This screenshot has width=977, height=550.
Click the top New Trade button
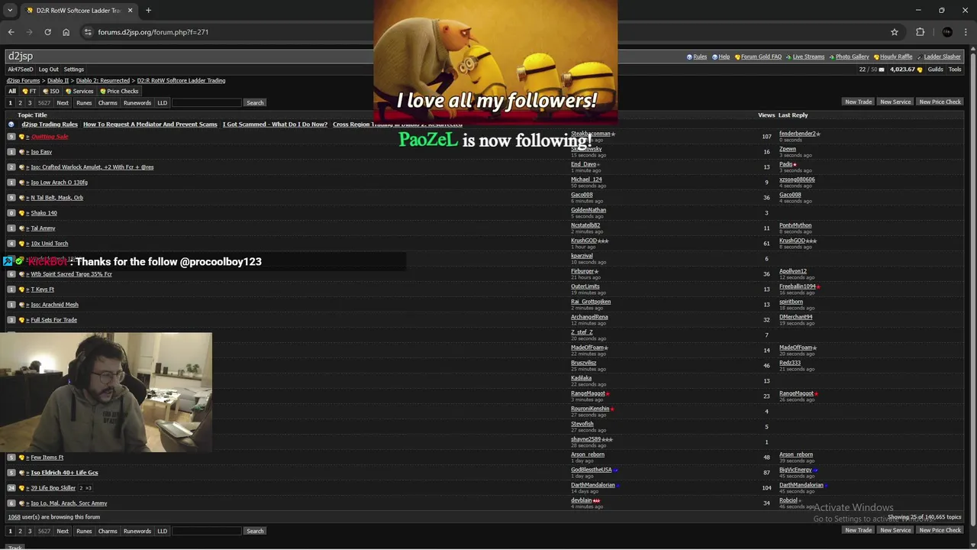[858, 102]
